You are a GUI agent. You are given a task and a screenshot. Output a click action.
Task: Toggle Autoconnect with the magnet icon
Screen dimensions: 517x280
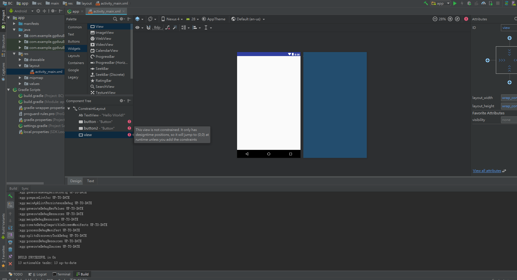pos(149,27)
